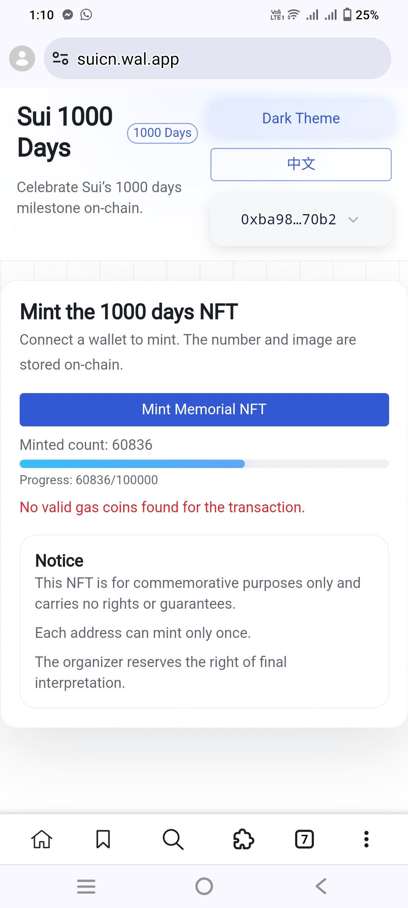This screenshot has height=908, width=408.
Task: Switch language to 中文
Action: pyautogui.click(x=301, y=164)
